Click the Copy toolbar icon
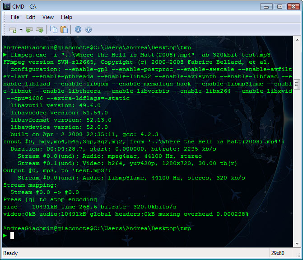Image resolution: width=303 pixels, height=260 pixels. [x=54, y=30]
